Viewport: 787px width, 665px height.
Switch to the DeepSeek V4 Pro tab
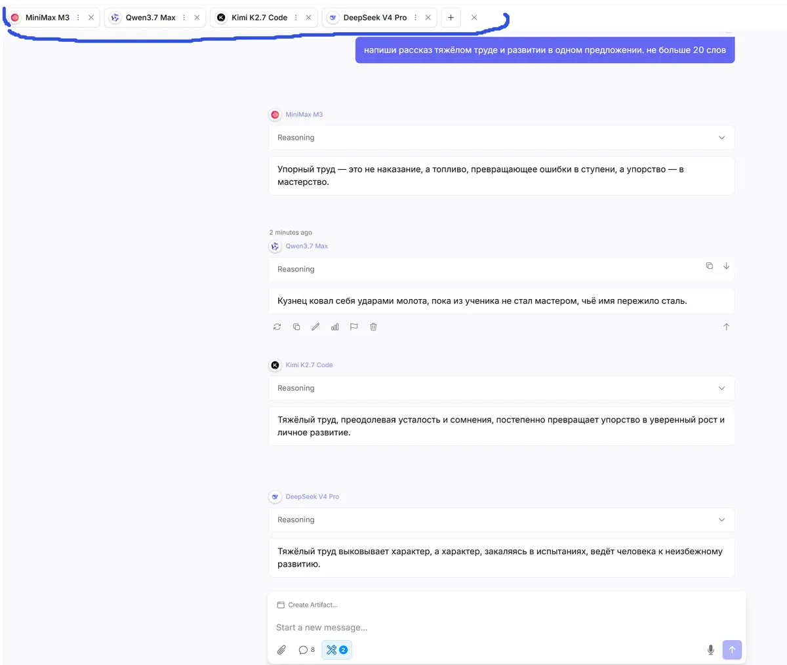374,18
